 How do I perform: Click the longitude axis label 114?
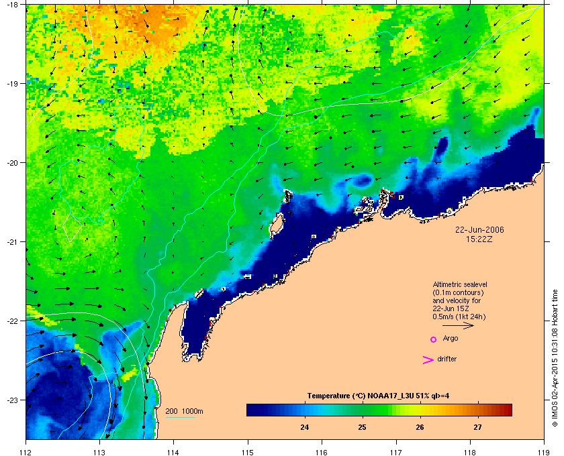coord(173,453)
